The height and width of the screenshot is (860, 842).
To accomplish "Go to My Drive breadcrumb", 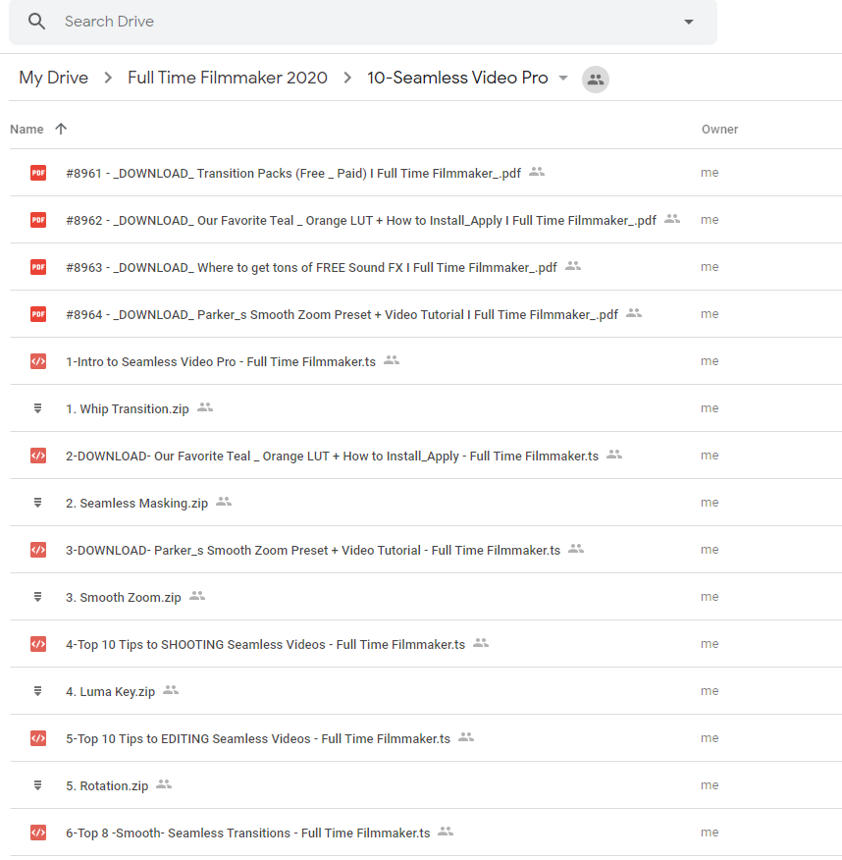I will [54, 78].
